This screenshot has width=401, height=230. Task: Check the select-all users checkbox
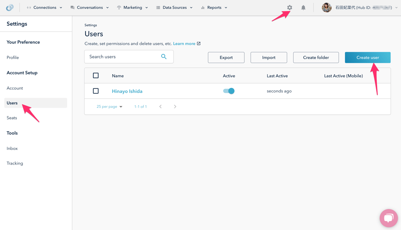pyautogui.click(x=96, y=76)
